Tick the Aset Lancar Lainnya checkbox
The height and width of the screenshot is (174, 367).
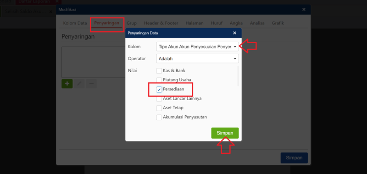click(159, 99)
